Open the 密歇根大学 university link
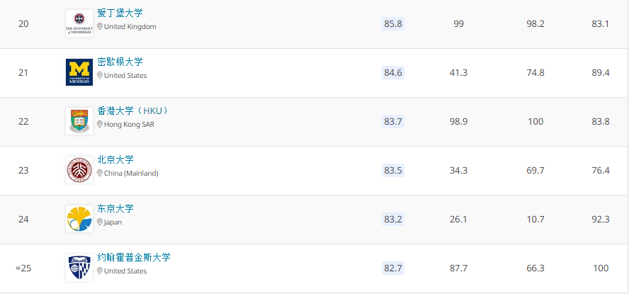629x294 pixels. [x=120, y=62]
